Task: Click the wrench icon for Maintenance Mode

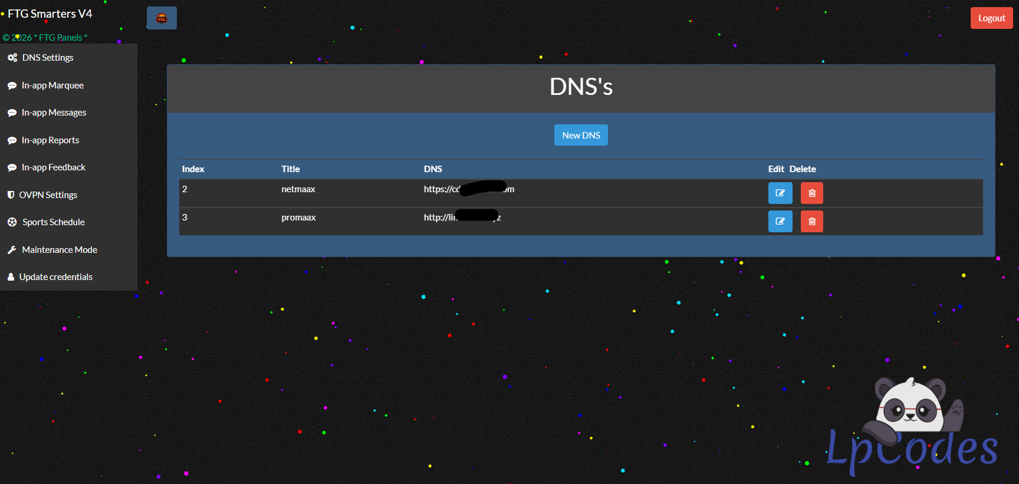Action: (x=12, y=250)
